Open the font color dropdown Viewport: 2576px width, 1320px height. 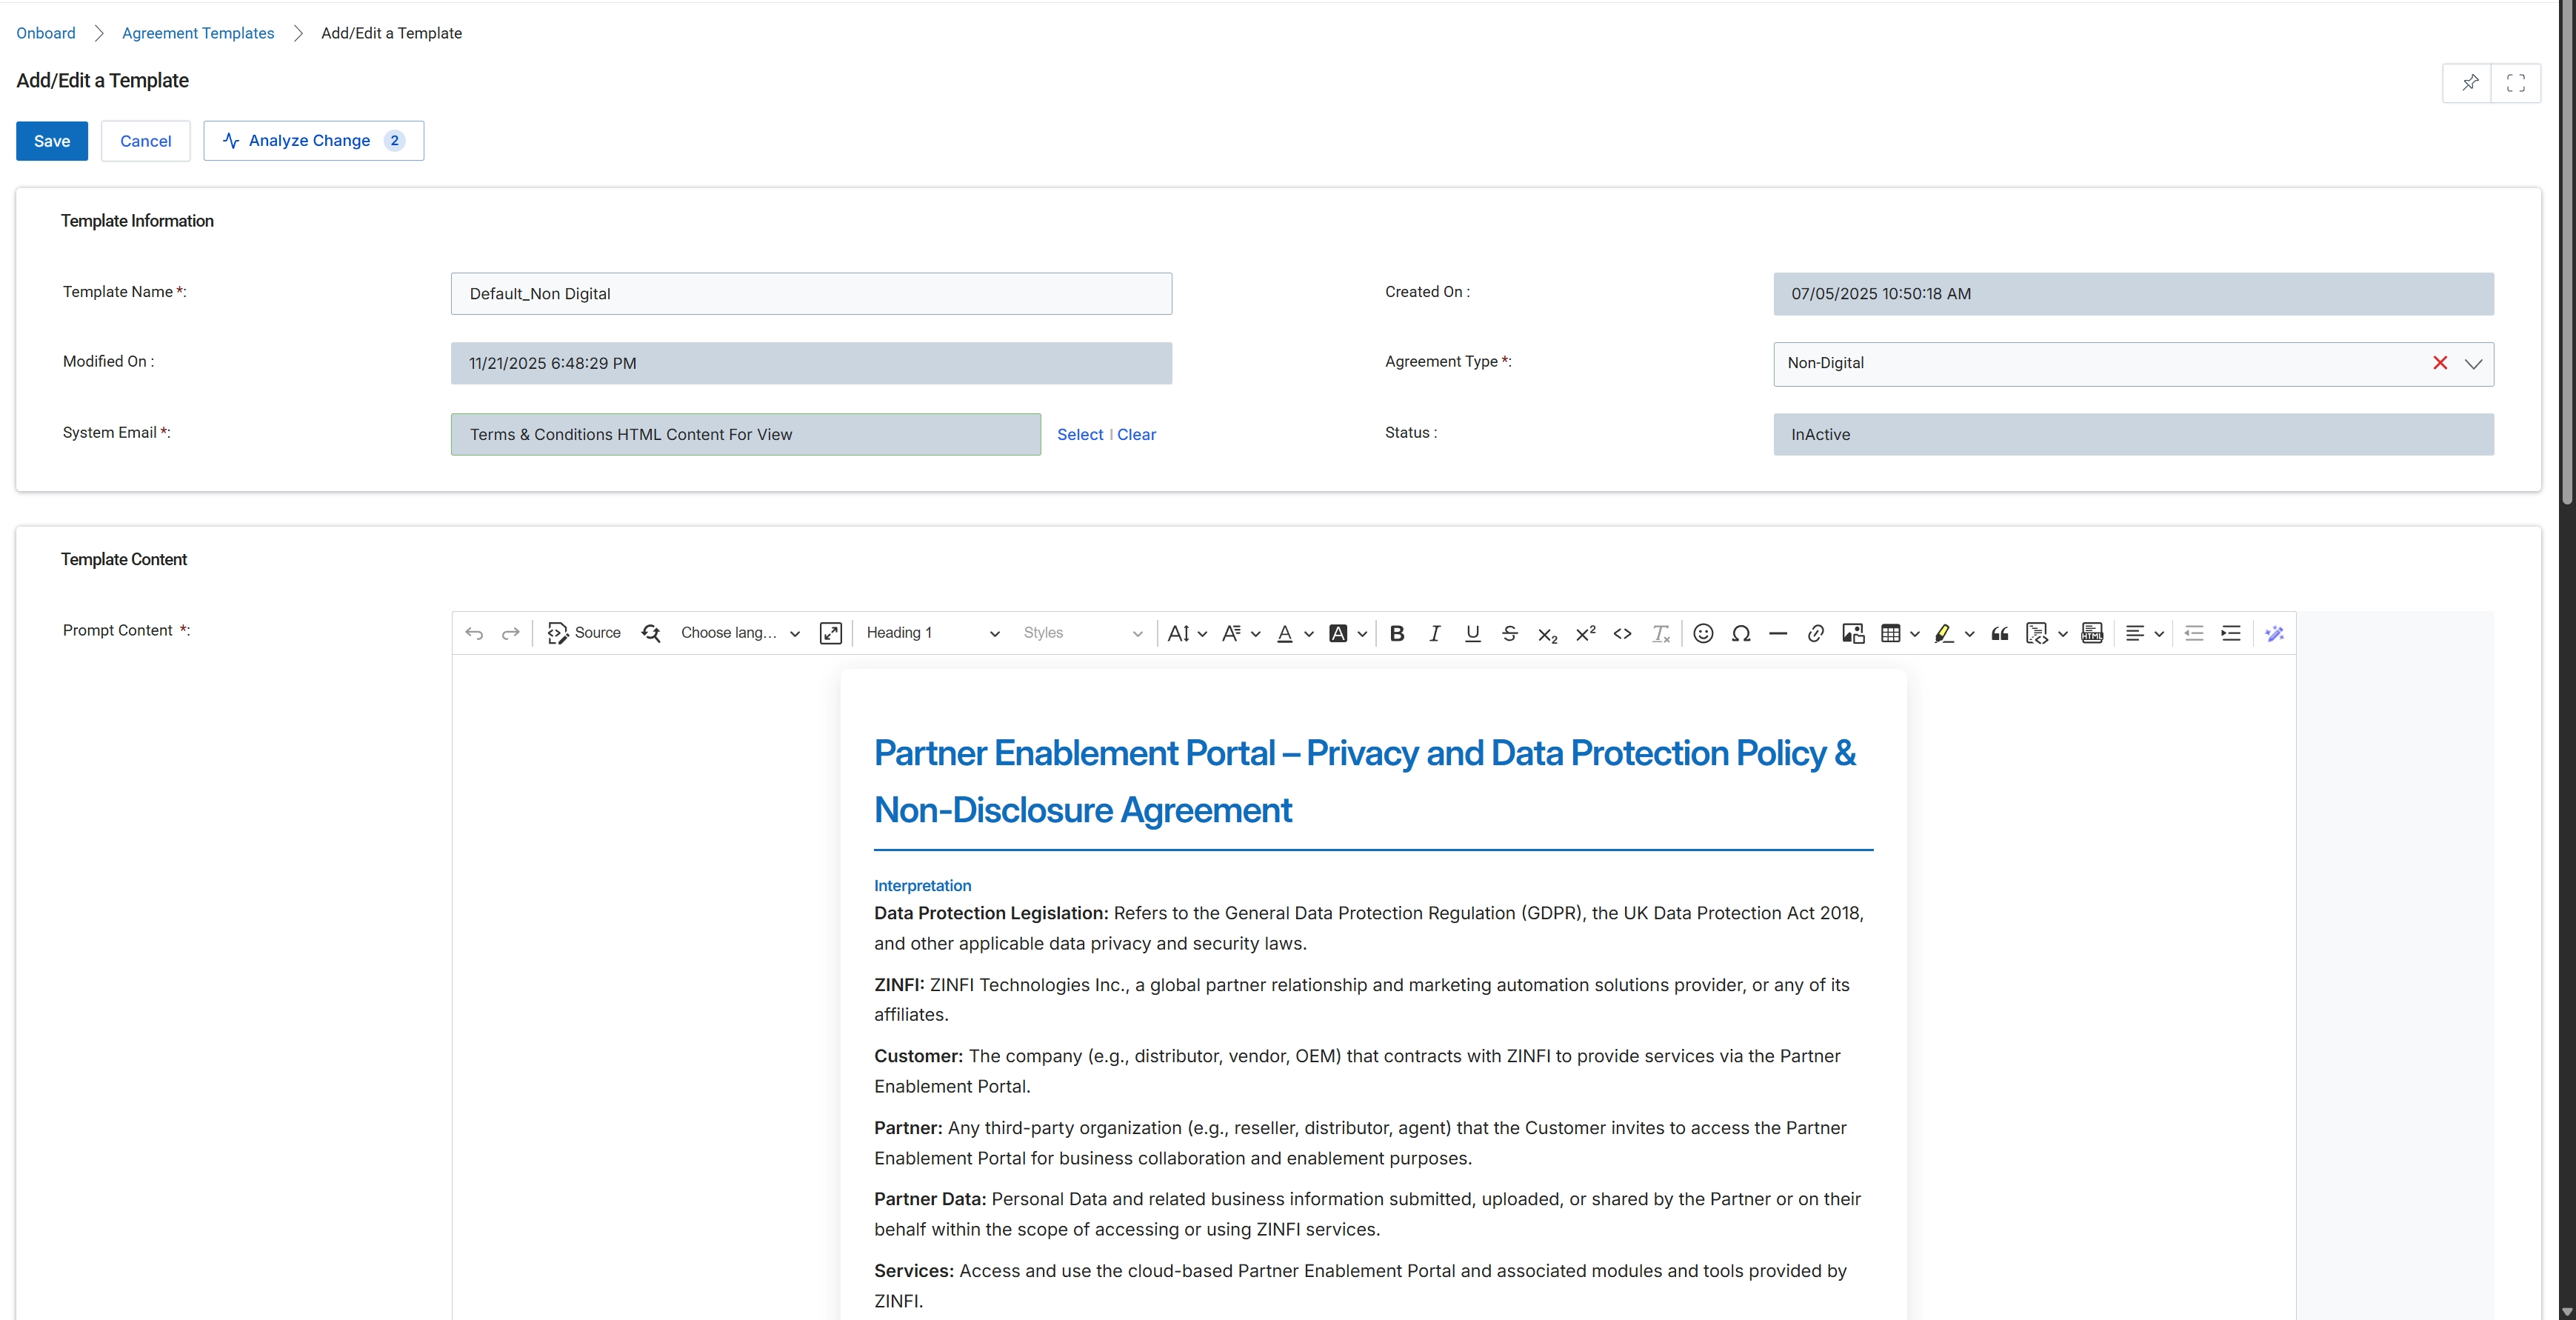(x=1295, y=633)
